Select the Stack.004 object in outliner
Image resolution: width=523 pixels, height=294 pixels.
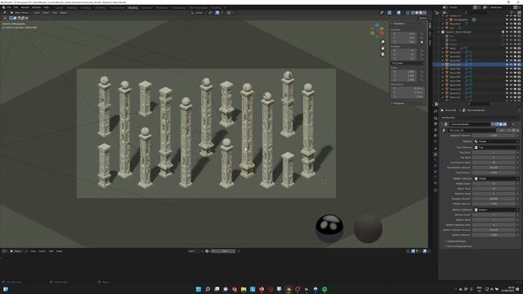click(x=455, y=65)
